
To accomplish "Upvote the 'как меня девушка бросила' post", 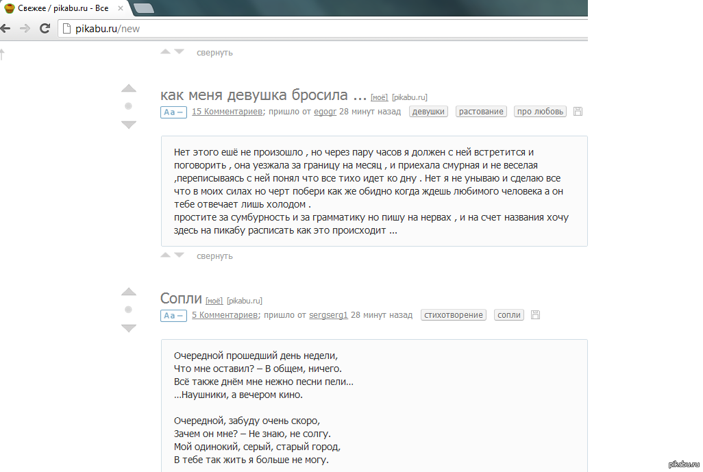I will click(x=129, y=88).
